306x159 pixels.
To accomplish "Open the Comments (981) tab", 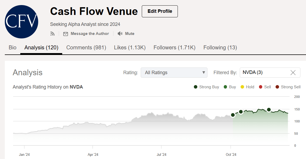I will click(x=86, y=47).
